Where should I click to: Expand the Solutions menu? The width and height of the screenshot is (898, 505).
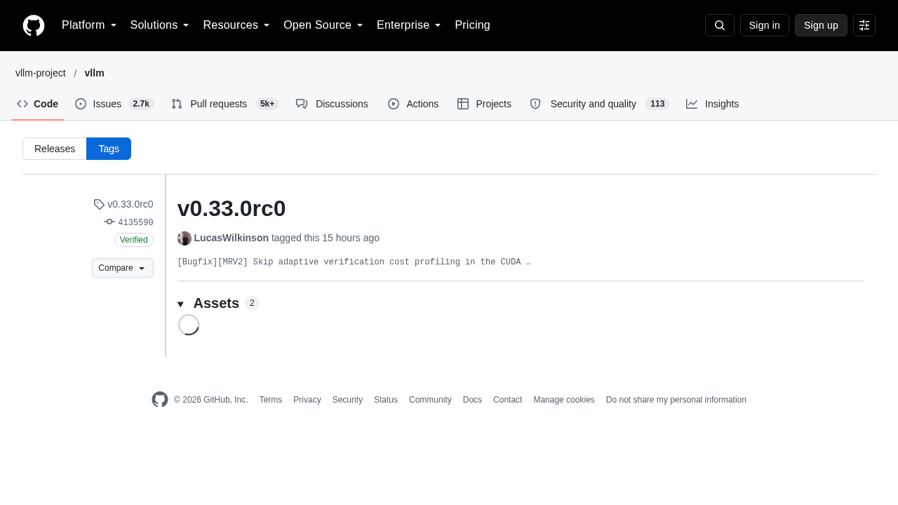tap(159, 25)
